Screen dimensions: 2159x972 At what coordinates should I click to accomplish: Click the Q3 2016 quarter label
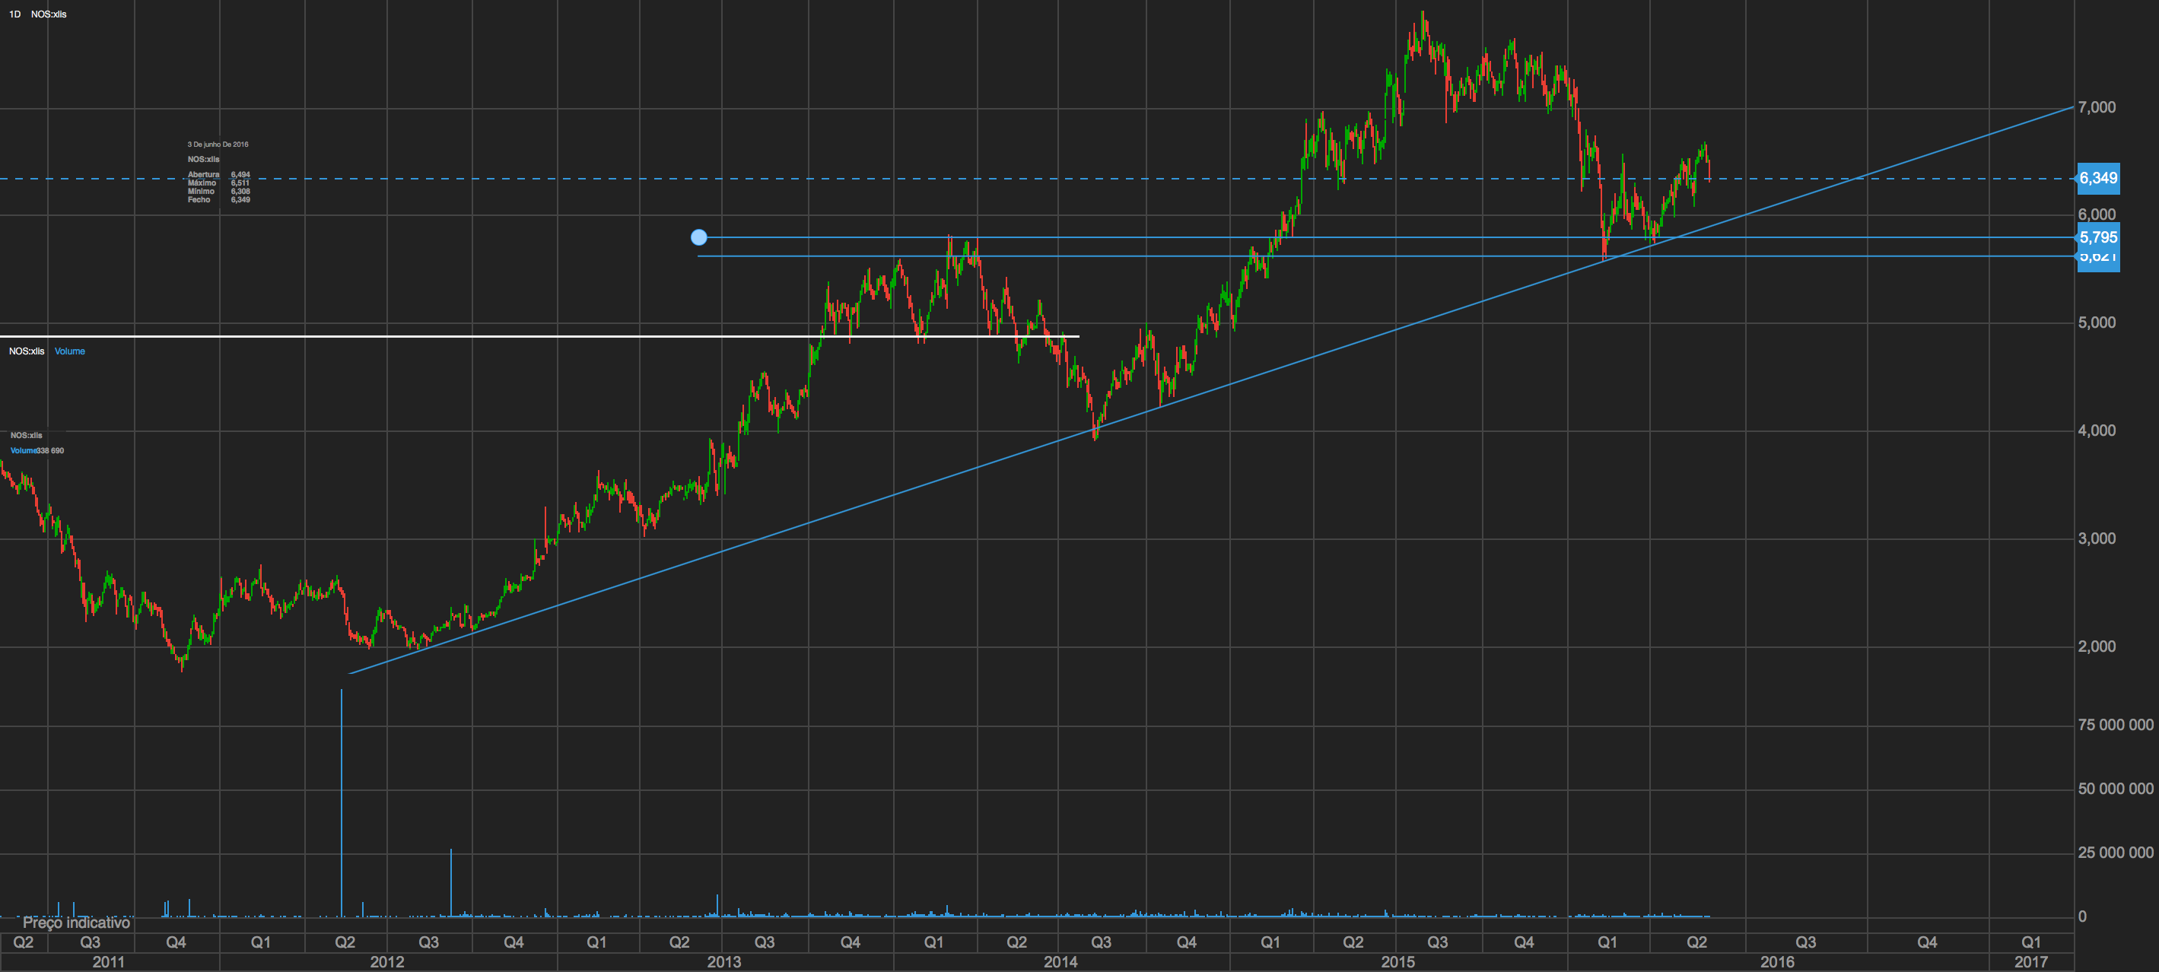(1805, 942)
